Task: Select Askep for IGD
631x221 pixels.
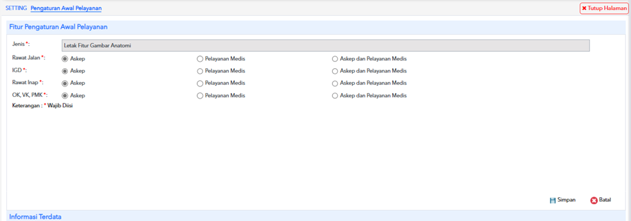Action: 65,71
